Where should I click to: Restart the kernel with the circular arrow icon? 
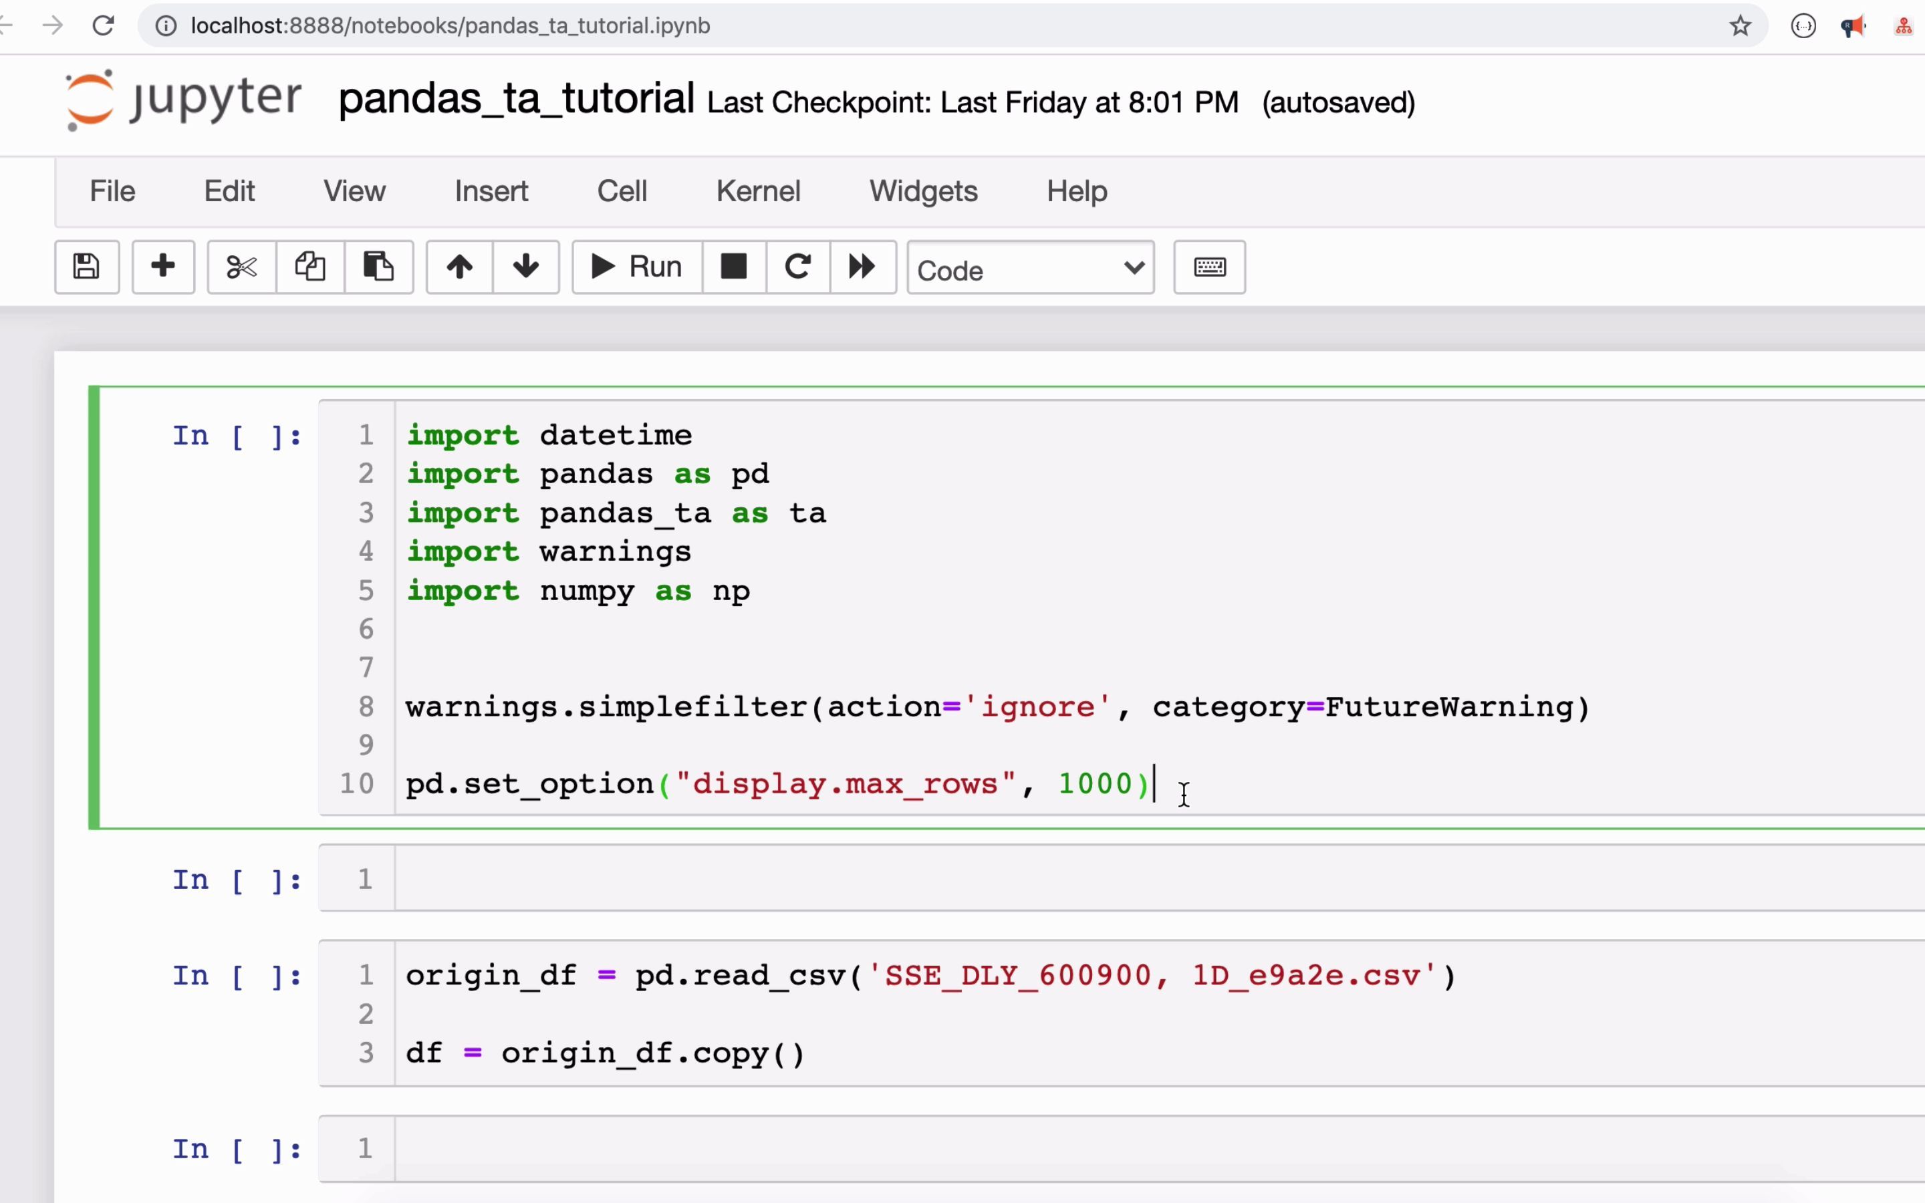pyautogui.click(x=798, y=267)
